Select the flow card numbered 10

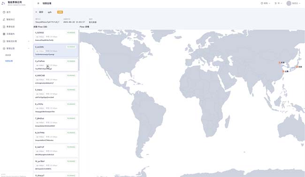[x=56, y=165]
